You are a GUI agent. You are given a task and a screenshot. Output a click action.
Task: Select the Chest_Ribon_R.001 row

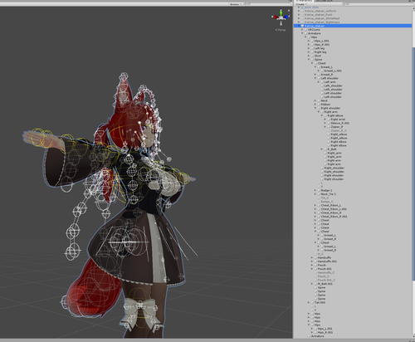353,217
